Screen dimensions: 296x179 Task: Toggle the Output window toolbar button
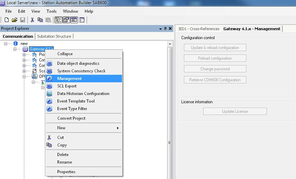click(x=74, y=20)
